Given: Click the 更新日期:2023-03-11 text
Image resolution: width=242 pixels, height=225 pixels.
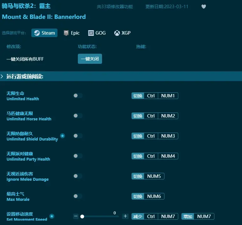Looking at the screenshot, I should point(167,7).
